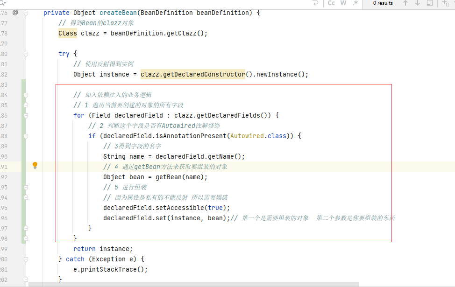Collapse the for loop fold marker

click(x=26, y=115)
